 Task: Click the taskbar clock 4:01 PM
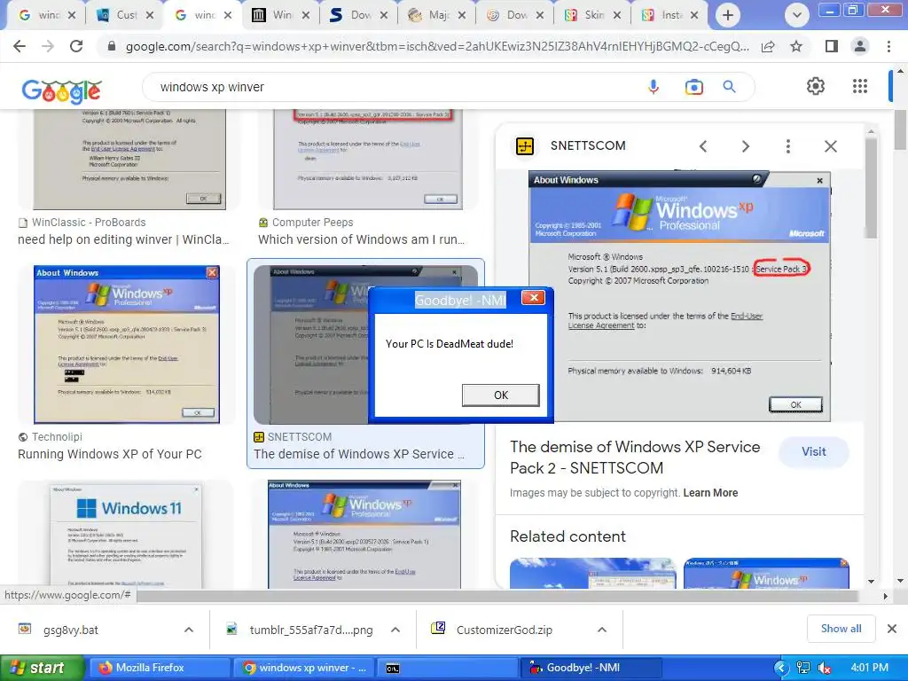pos(870,668)
